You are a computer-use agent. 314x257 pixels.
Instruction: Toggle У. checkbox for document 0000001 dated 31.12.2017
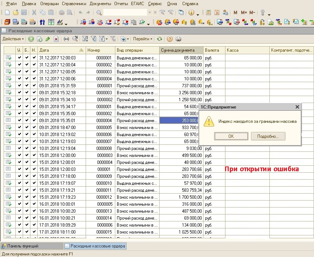19,58
